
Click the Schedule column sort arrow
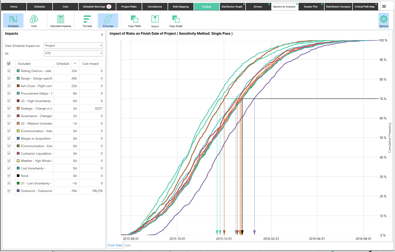click(x=75, y=63)
